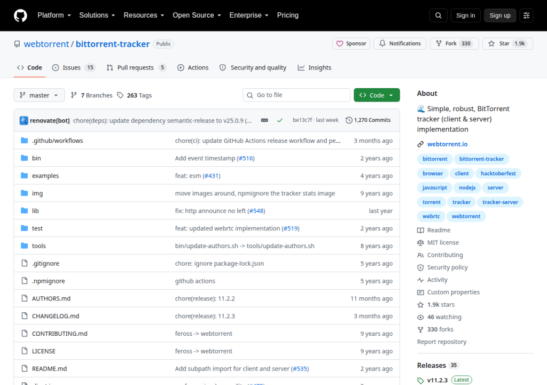Click the branches icon beside 7 Branches

coord(74,95)
